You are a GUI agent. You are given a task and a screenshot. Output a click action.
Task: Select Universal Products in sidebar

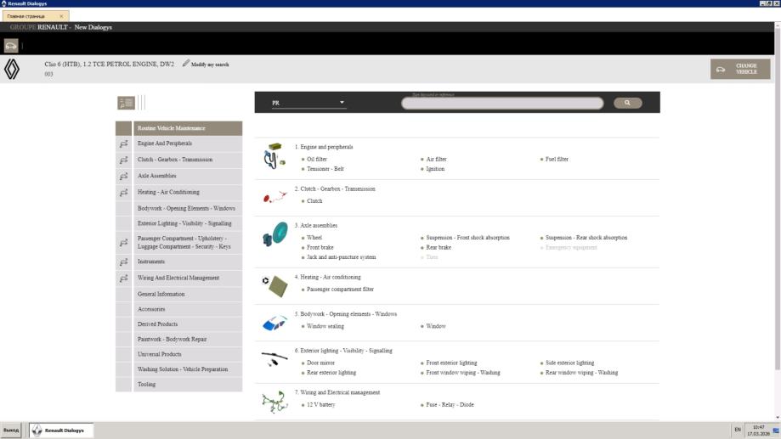click(188, 354)
